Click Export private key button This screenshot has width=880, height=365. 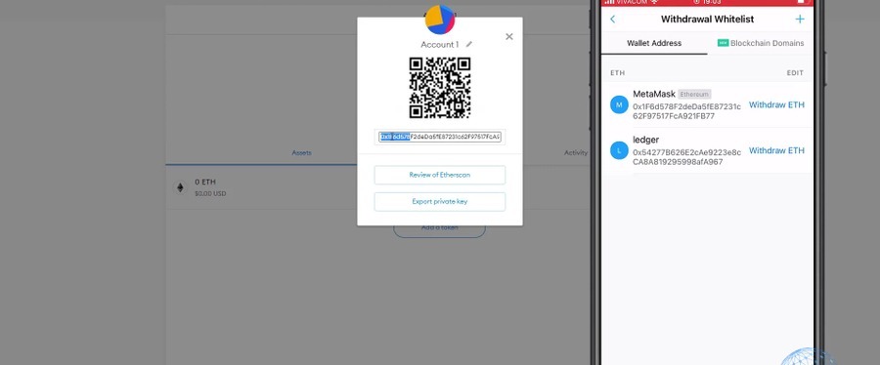tap(440, 202)
